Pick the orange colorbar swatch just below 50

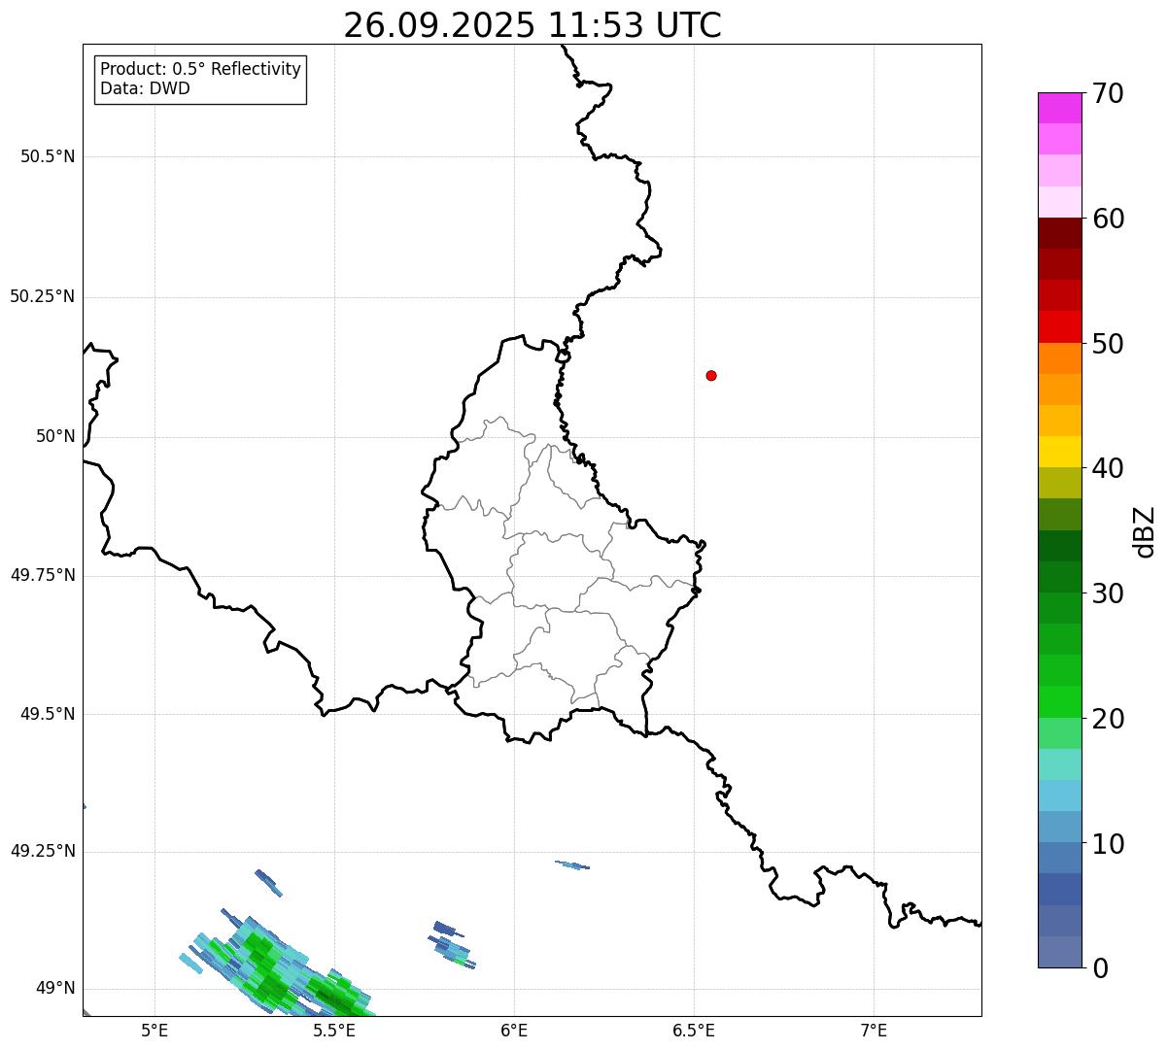1059,358
